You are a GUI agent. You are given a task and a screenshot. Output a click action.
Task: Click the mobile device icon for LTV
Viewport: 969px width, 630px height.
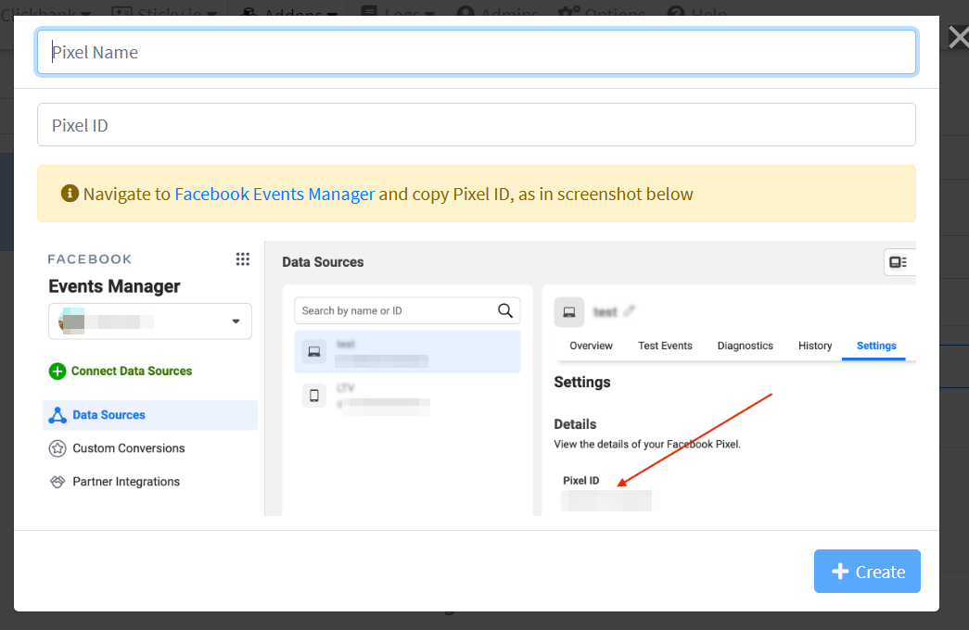click(314, 396)
